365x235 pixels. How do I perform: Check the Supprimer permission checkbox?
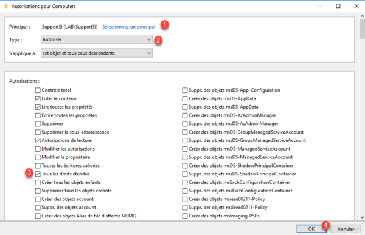(x=38, y=124)
